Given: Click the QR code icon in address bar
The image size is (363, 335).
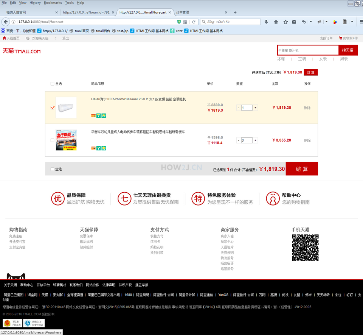Looking at the screenshot, I should click(185, 22).
